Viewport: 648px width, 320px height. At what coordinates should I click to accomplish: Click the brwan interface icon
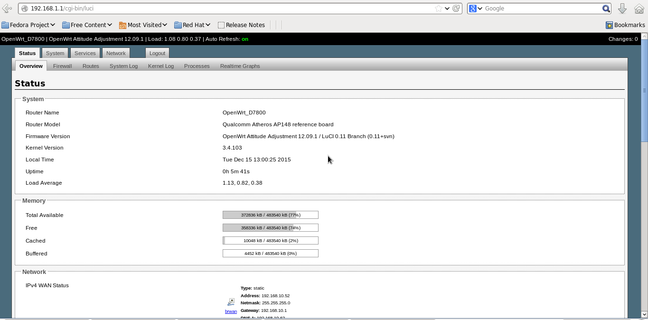click(x=231, y=302)
